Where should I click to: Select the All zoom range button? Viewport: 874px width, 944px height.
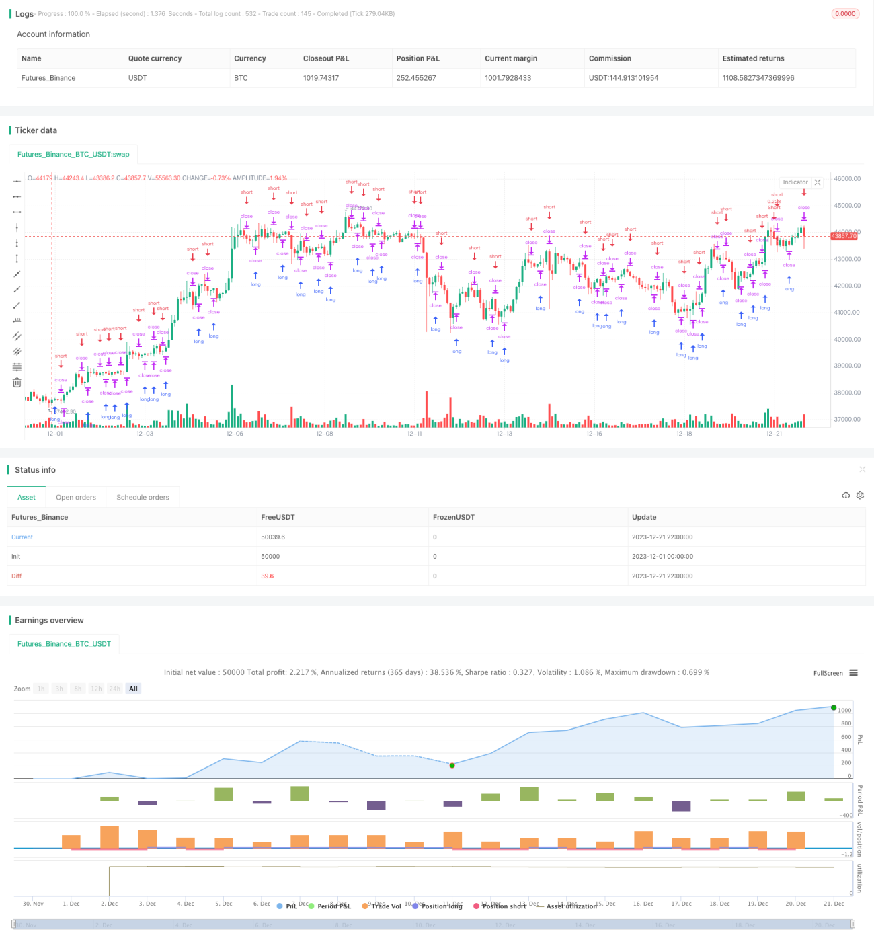(x=133, y=689)
